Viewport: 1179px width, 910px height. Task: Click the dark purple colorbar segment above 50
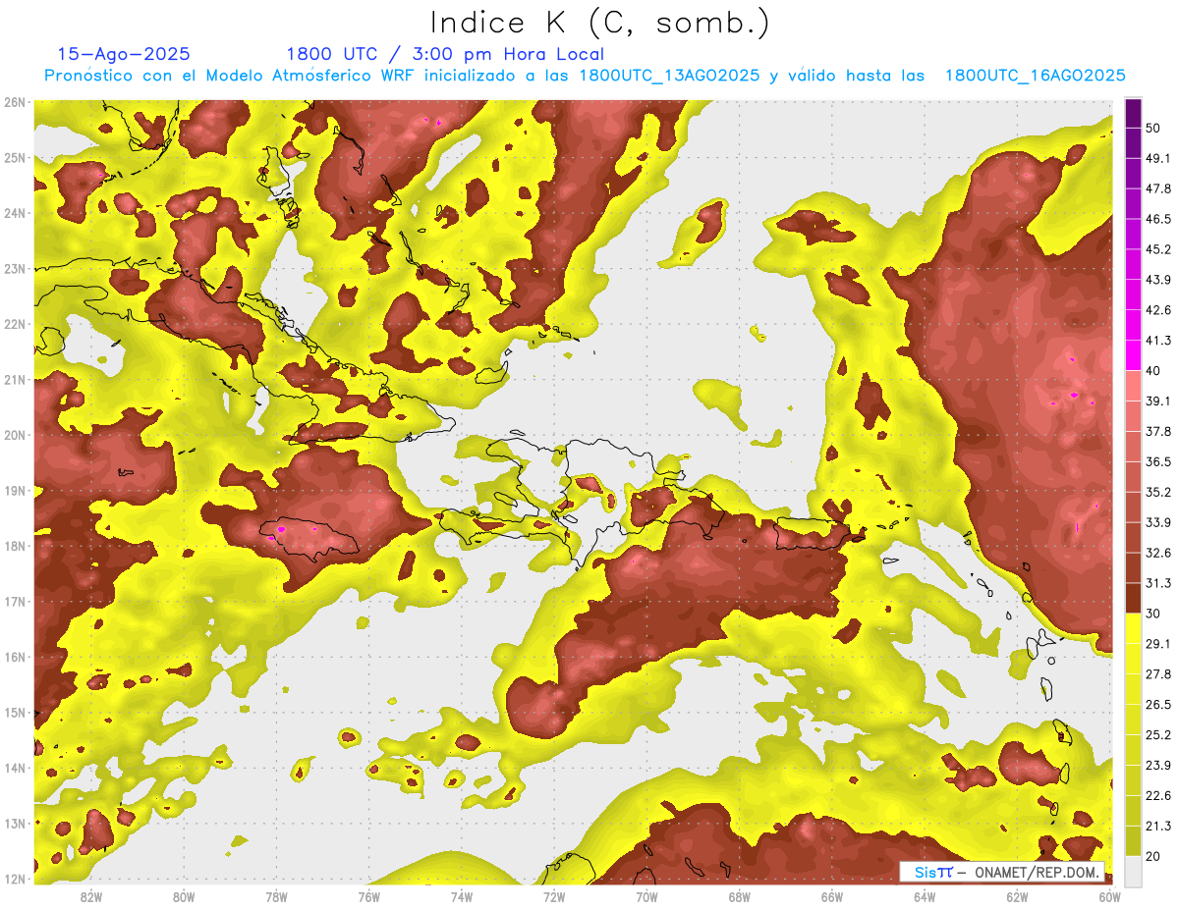[x=1134, y=113]
